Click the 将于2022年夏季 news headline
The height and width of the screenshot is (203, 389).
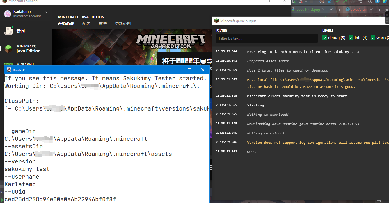click(187, 61)
